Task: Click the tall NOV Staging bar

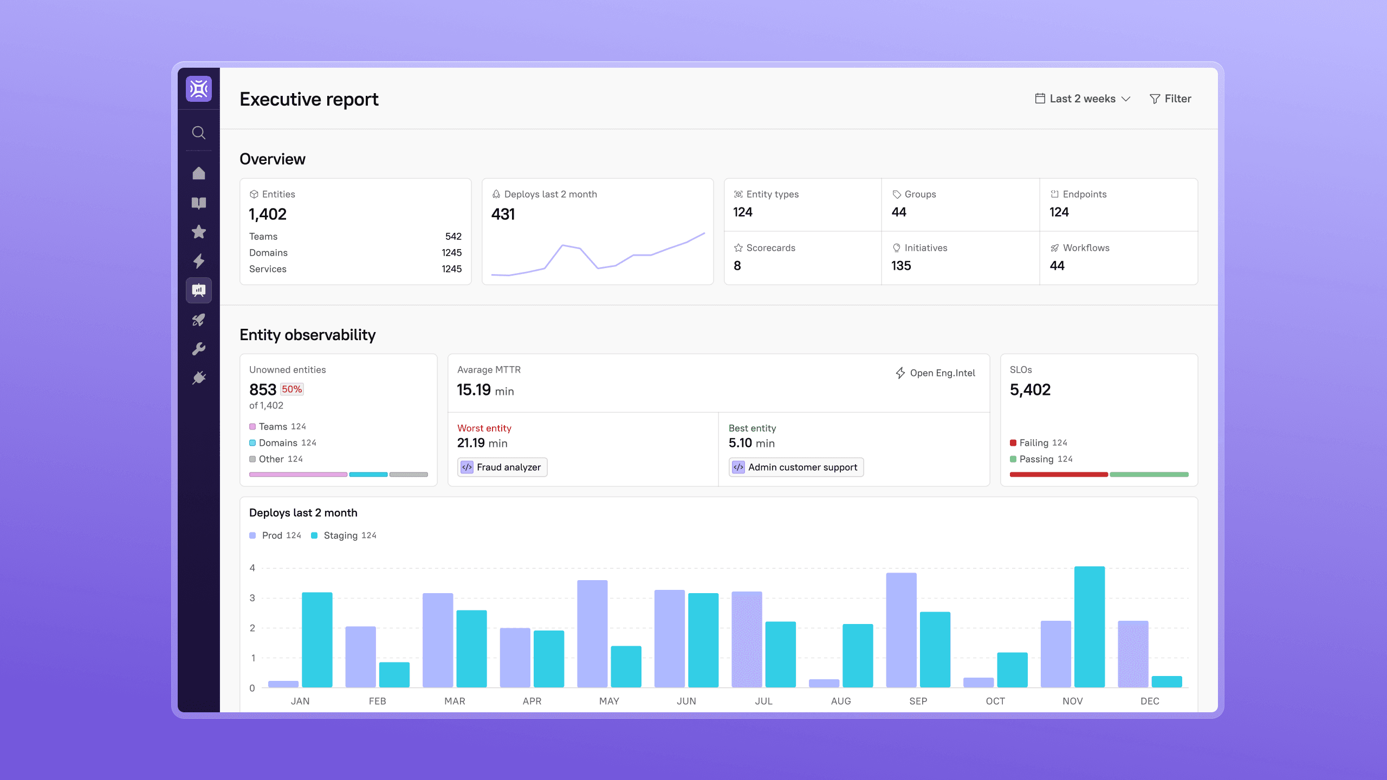Action: [1089, 627]
